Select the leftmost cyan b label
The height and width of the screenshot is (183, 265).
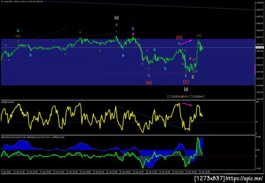[30, 55]
